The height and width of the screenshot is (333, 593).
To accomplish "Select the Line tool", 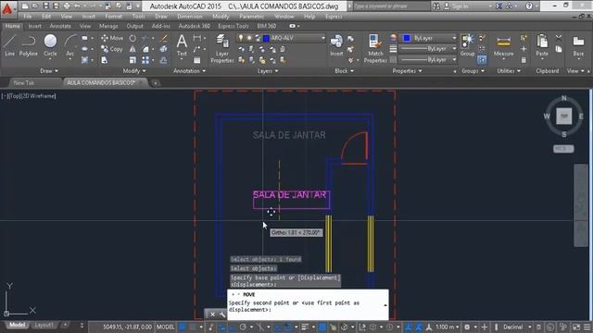I will point(9,45).
